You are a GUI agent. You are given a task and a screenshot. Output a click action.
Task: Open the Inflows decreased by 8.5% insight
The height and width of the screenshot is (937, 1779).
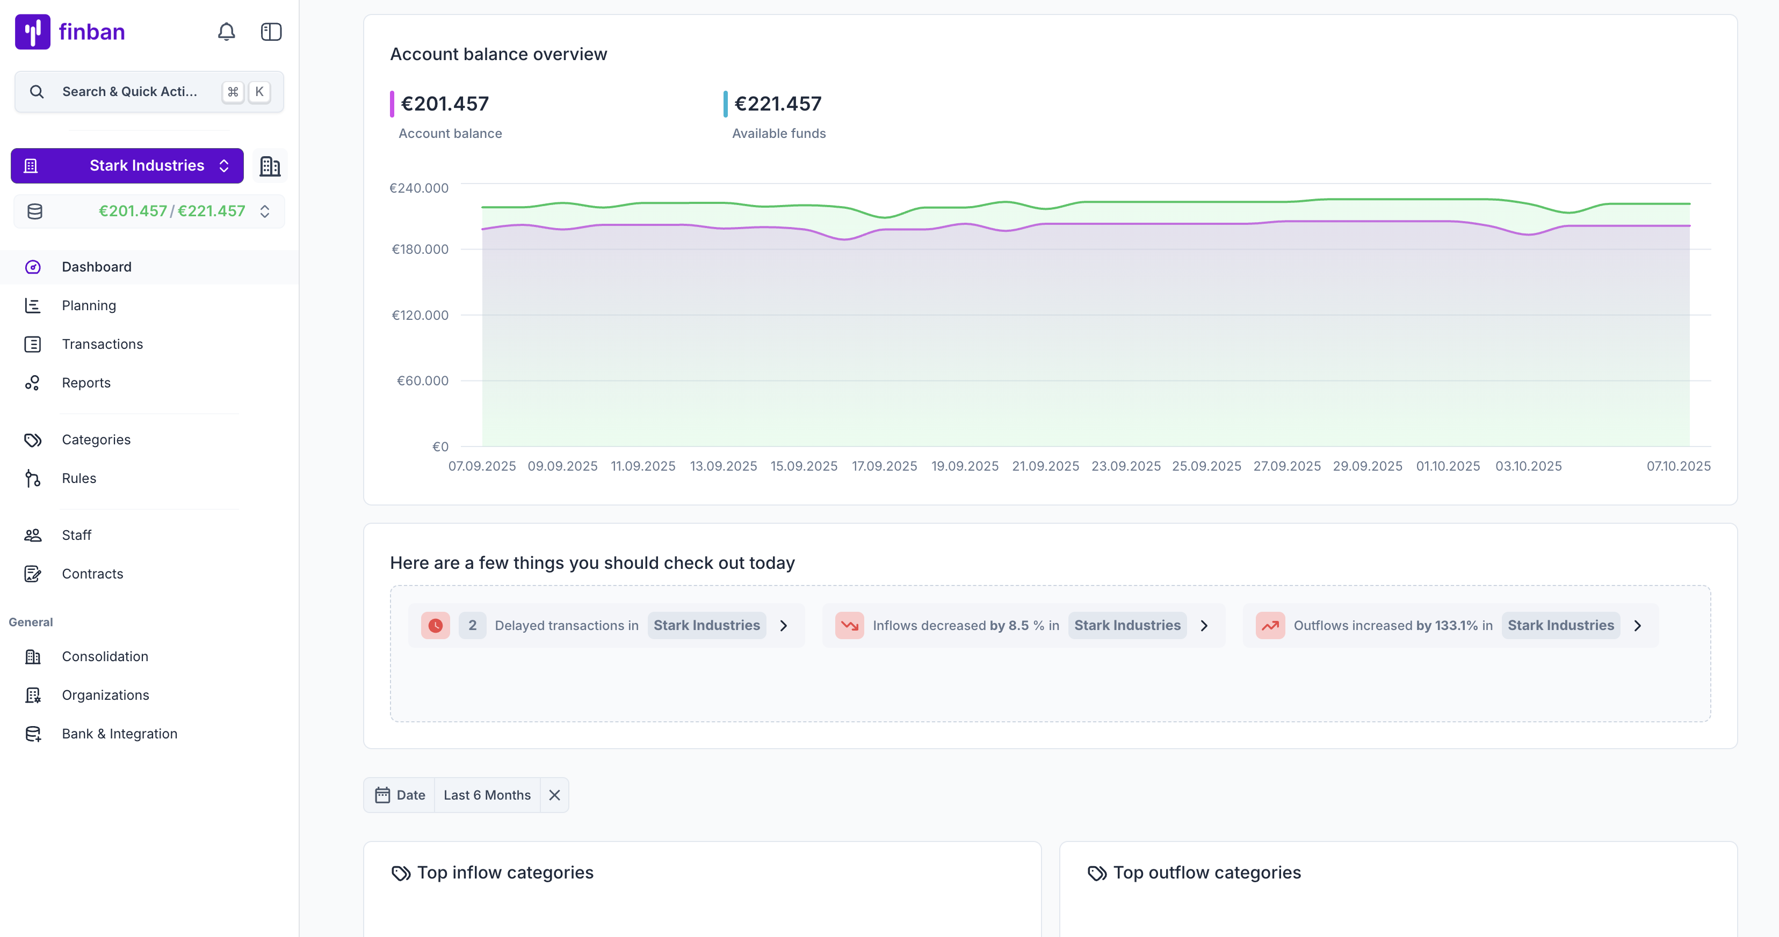pos(1203,625)
